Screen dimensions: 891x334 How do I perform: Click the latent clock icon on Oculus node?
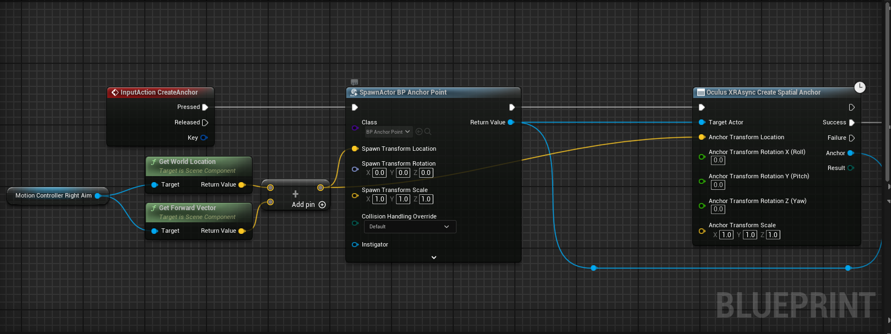[859, 87]
